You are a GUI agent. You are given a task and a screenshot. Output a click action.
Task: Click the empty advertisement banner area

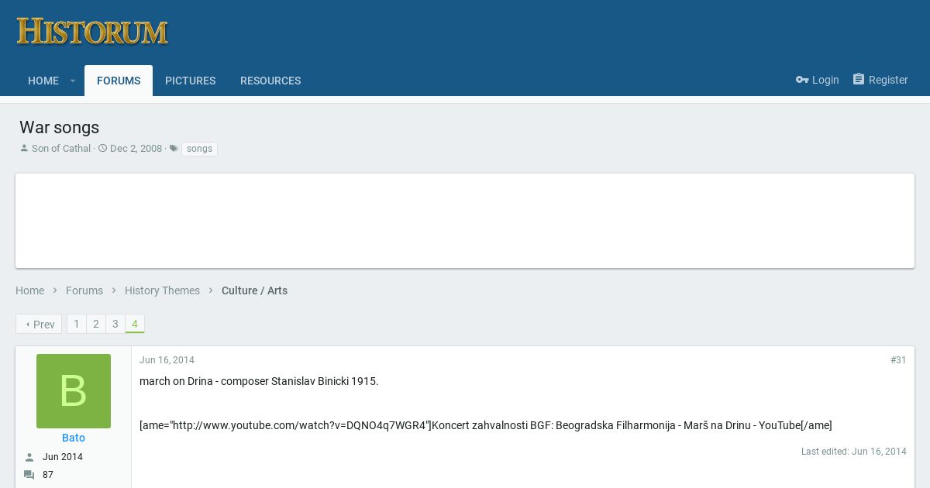tap(465, 221)
